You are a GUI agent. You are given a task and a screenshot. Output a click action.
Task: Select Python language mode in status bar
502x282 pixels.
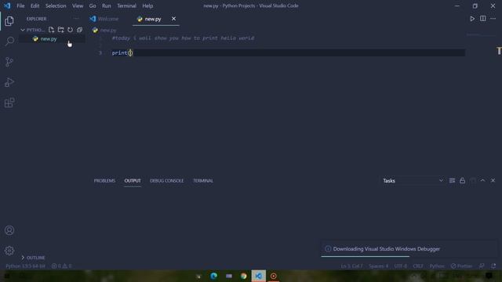pyautogui.click(x=437, y=266)
